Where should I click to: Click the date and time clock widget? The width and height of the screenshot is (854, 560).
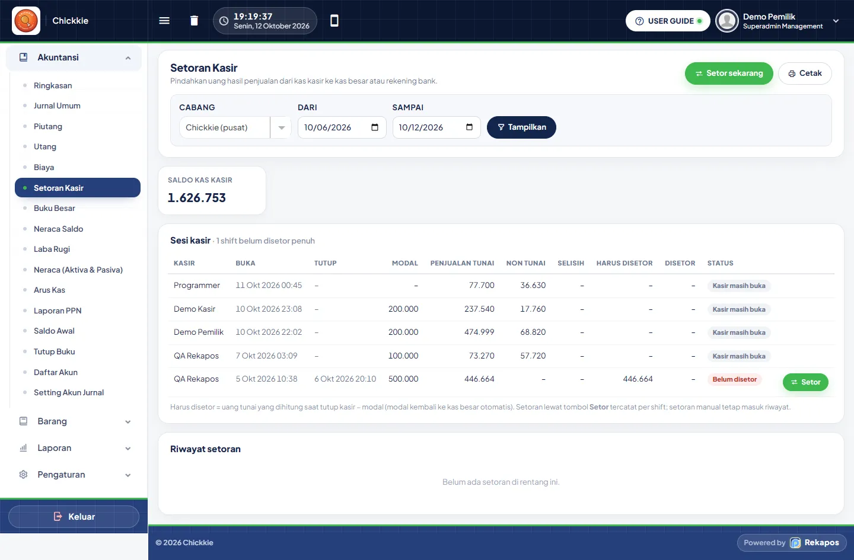(x=265, y=21)
